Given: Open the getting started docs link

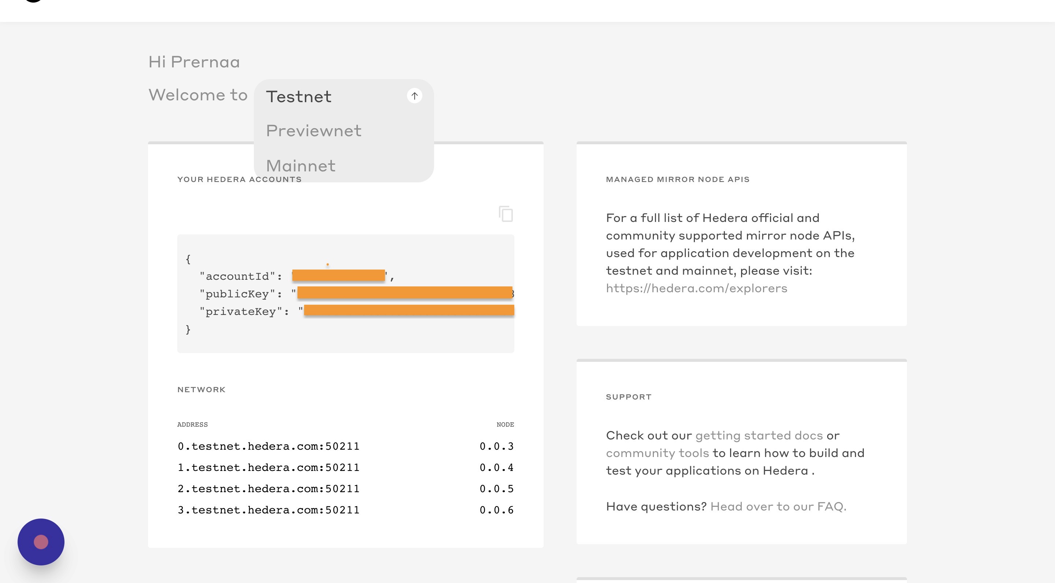Looking at the screenshot, I should [759, 435].
